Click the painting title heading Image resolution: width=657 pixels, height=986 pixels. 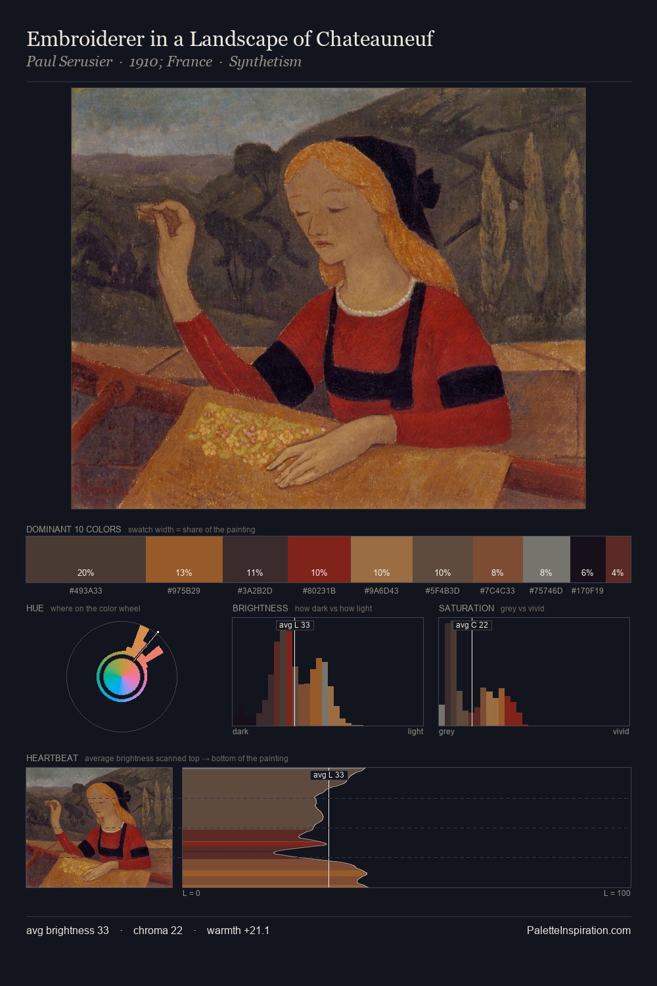point(230,39)
